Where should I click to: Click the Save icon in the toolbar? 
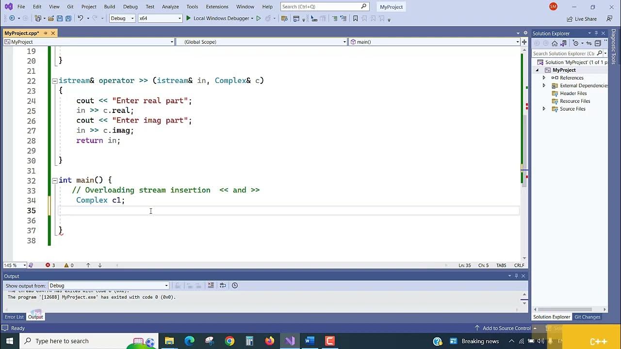pyautogui.click(x=60, y=18)
